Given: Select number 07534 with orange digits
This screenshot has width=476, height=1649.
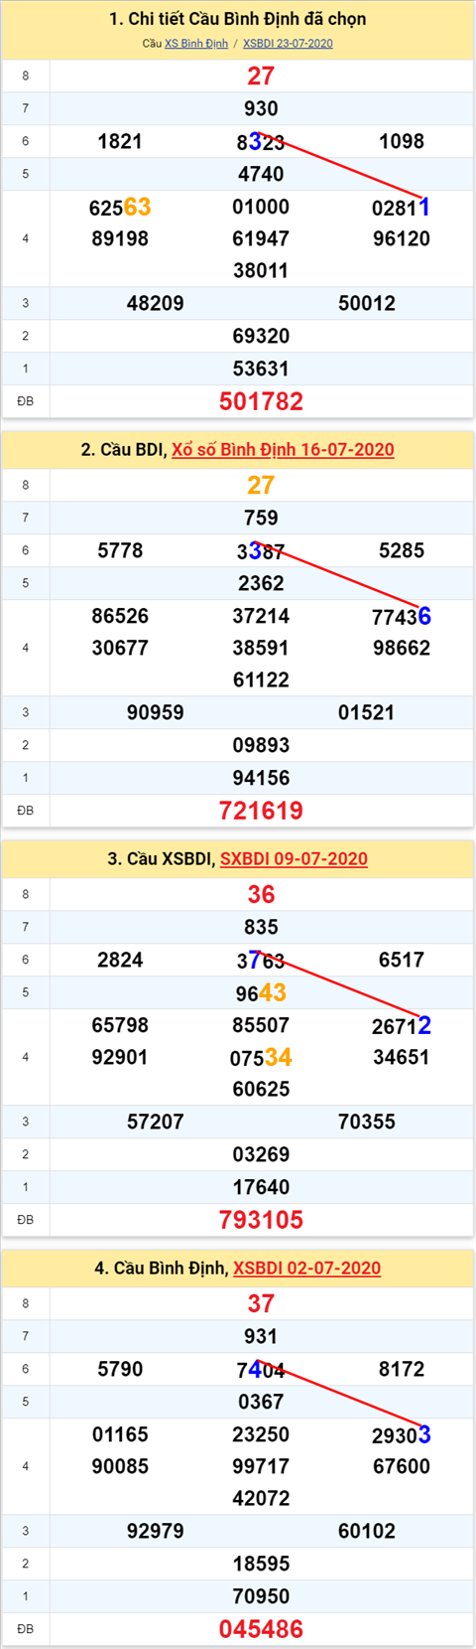Looking at the screenshot, I should pyautogui.click(x=261, y=1057).
